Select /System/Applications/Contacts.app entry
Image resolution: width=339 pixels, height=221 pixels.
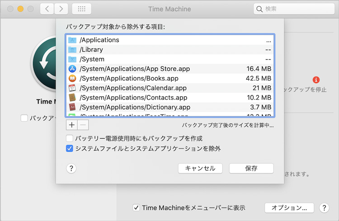tap(133, 98)
